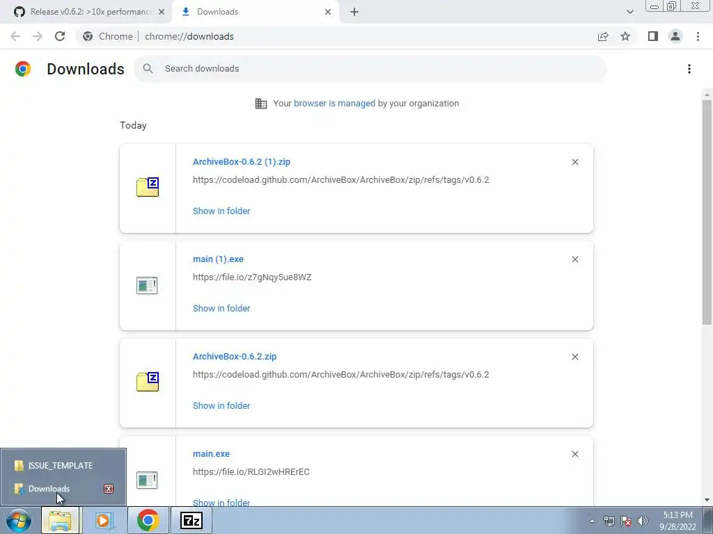The width and height of the screenshot is (713, 534).
Task: Open the user profile avatar
Action: [x=675, y=36]
